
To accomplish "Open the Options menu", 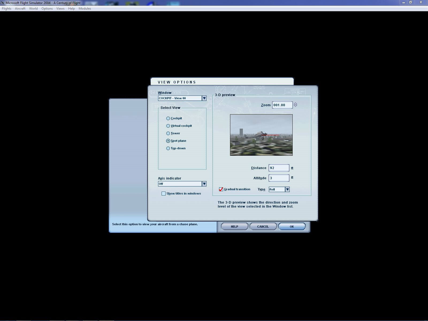I will [x=47, y=9].
